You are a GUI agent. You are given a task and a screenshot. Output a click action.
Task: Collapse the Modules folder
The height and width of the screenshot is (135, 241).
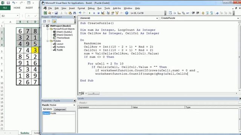point(47,41)
